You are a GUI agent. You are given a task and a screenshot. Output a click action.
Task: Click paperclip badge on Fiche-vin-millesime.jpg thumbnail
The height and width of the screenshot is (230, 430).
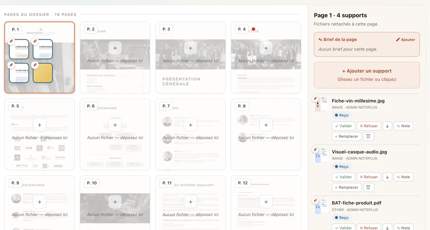pyautogui.click(x=315, y=98)
